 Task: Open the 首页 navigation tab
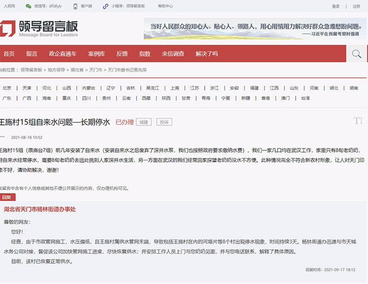(x=9, y=54)
